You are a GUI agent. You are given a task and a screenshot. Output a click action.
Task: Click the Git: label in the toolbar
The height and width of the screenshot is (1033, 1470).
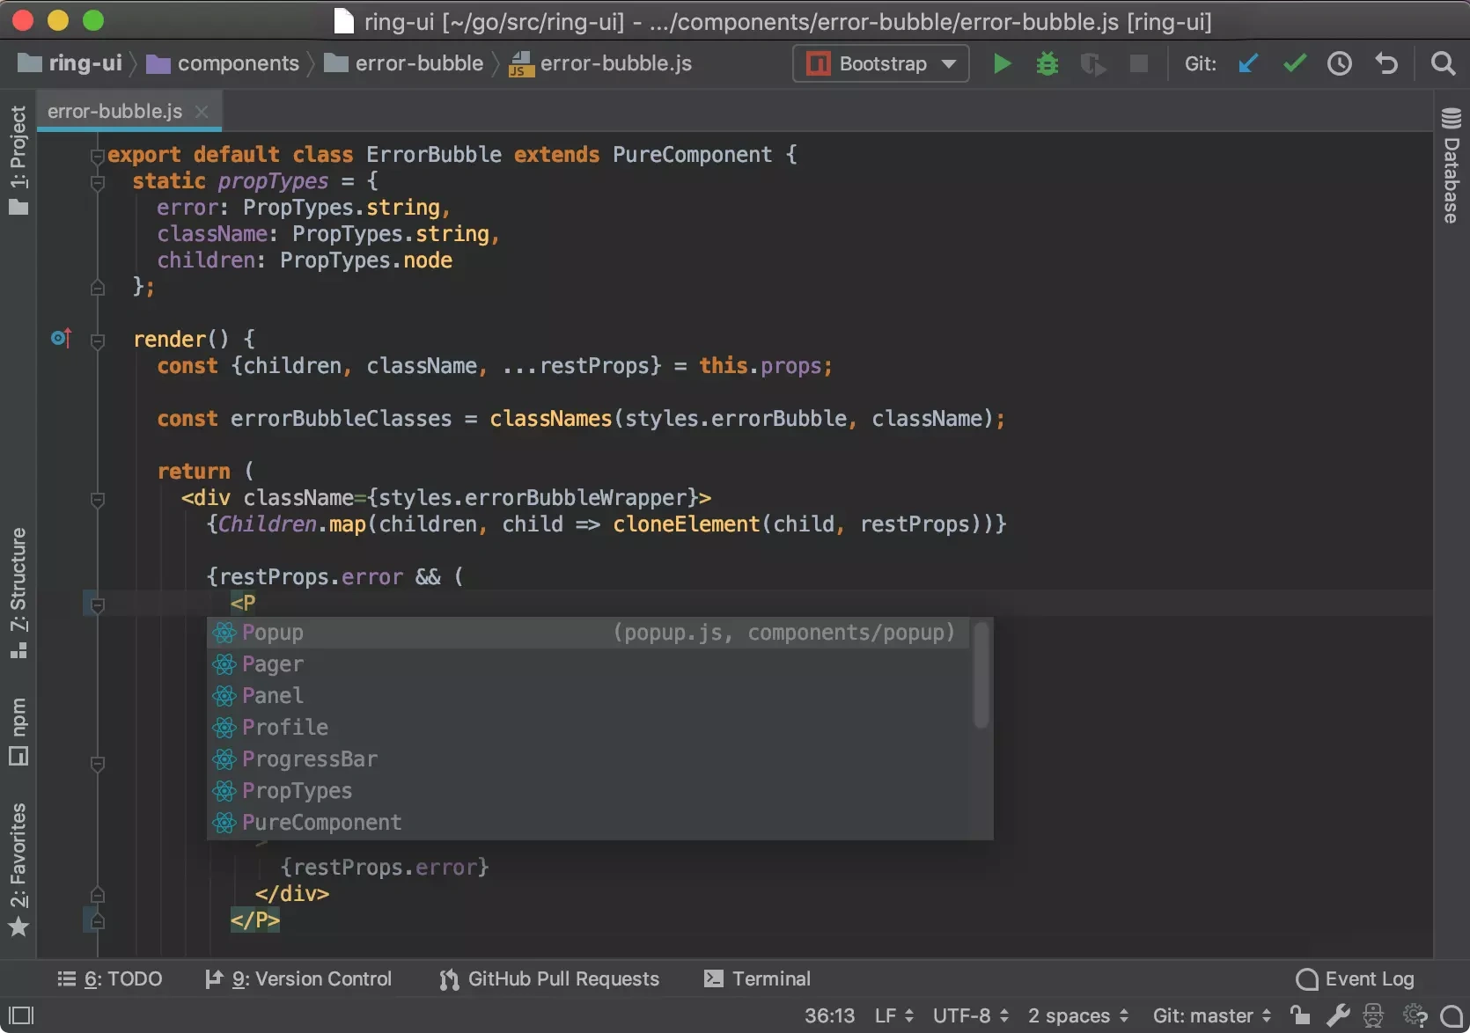point(1201,63)
